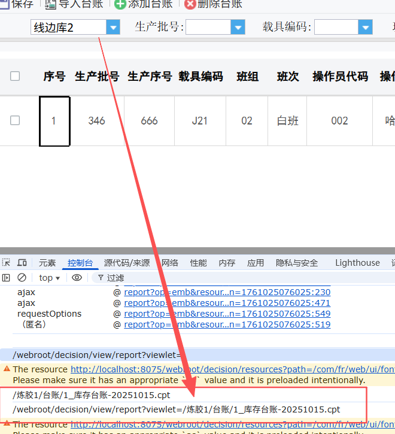The height and width of the screenshot is (434, 395).
Task: Click the 线边库2 combo box field
Action: (68, 27)
